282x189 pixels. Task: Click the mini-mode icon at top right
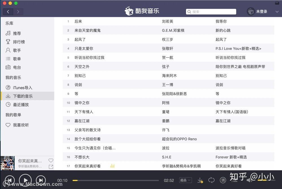pyautogui.click(x=277, y=3)
